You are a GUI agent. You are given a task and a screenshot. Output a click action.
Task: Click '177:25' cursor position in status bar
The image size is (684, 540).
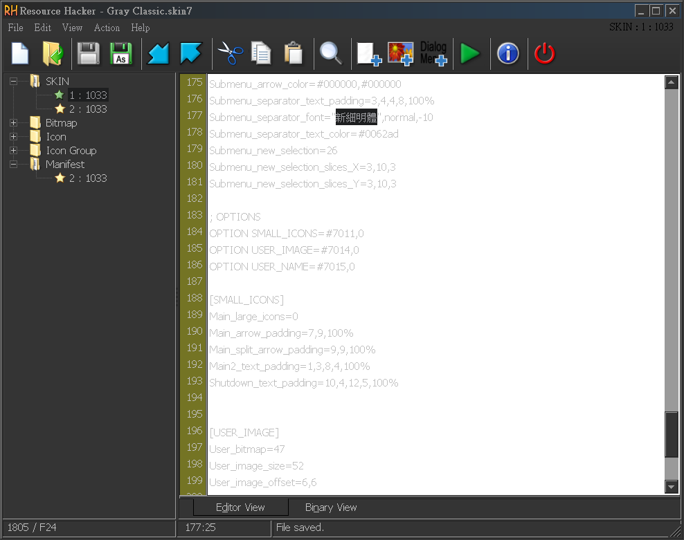(200, 528)
